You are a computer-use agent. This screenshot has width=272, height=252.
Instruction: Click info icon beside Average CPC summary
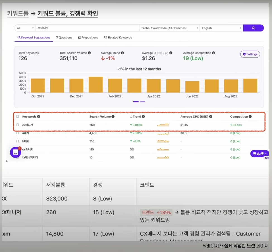[x=171, y=53]
